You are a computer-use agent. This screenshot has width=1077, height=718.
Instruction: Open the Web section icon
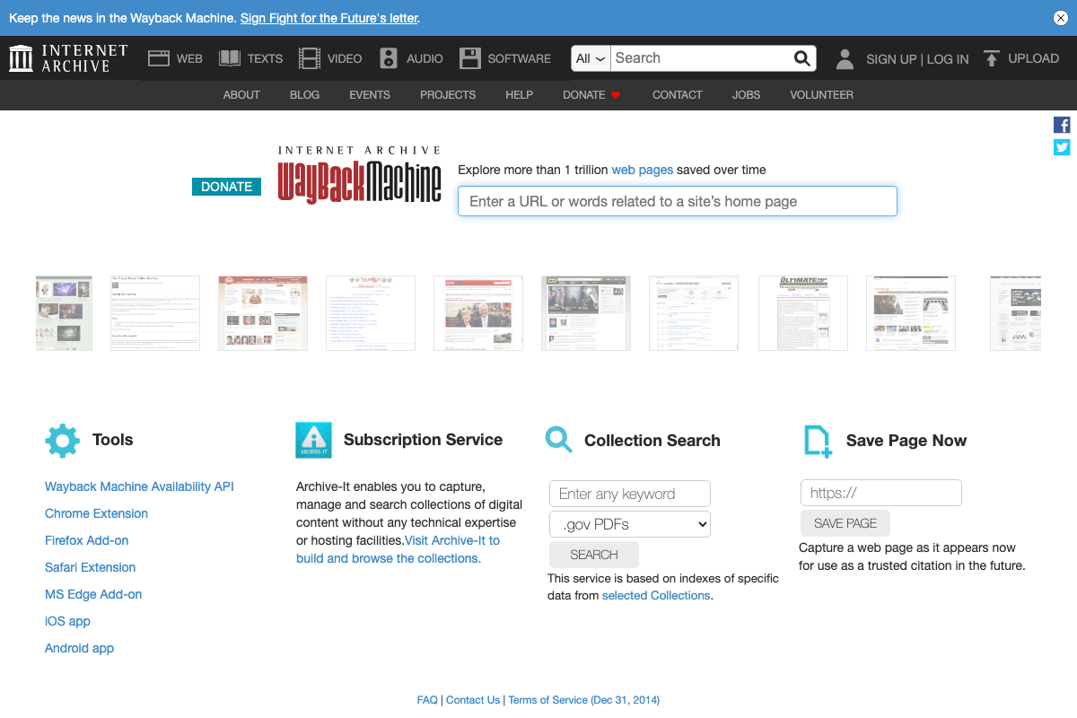point(159,58)
